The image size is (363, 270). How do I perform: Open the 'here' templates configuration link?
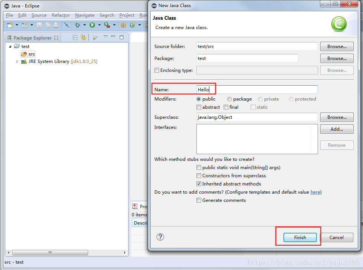(x=315, y=192)
